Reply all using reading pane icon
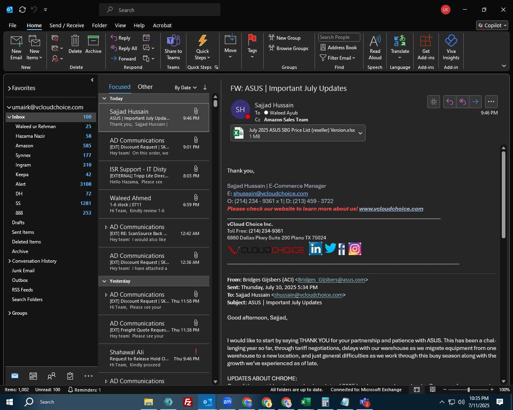This screenshot has width=513, height=410. point(463,102)
